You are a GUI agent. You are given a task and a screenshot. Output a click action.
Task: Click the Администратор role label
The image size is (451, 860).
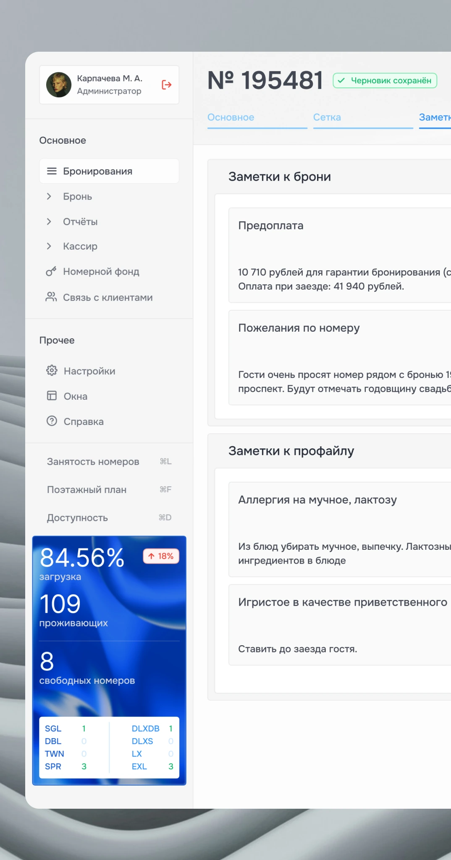[x=109, y=91]
